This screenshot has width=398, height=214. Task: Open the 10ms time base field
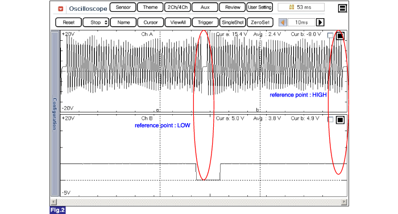point(301,23)
